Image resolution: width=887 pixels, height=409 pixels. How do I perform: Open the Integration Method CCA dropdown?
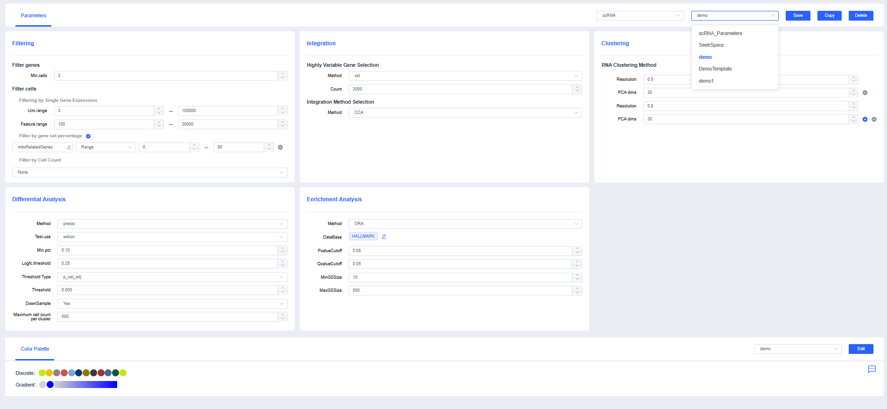(465, 113)
